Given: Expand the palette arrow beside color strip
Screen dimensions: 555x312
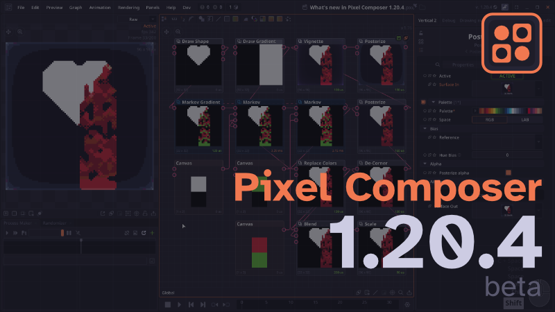Looking at the screenshot, I should pyautogui.click(x=475, y=111).
